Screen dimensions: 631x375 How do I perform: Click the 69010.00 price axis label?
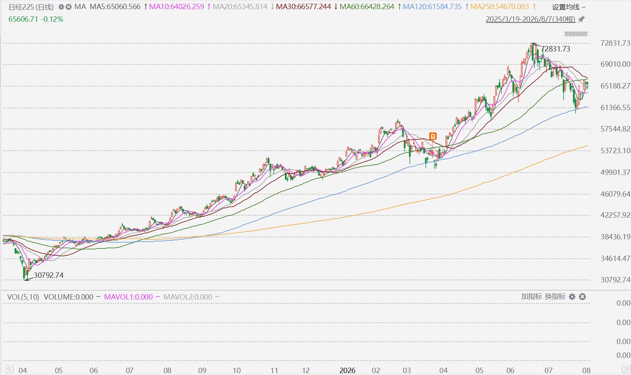click(615, 64)
